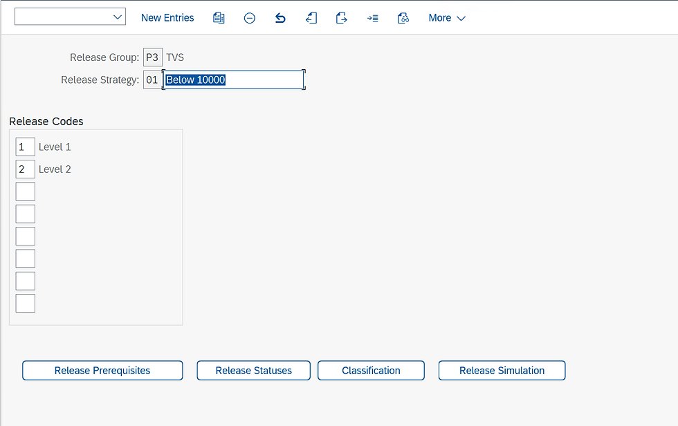This screenshot has width=678, height=426.
Task: Click the 'TVS' text next to Release Group
Action: point(175,57)
